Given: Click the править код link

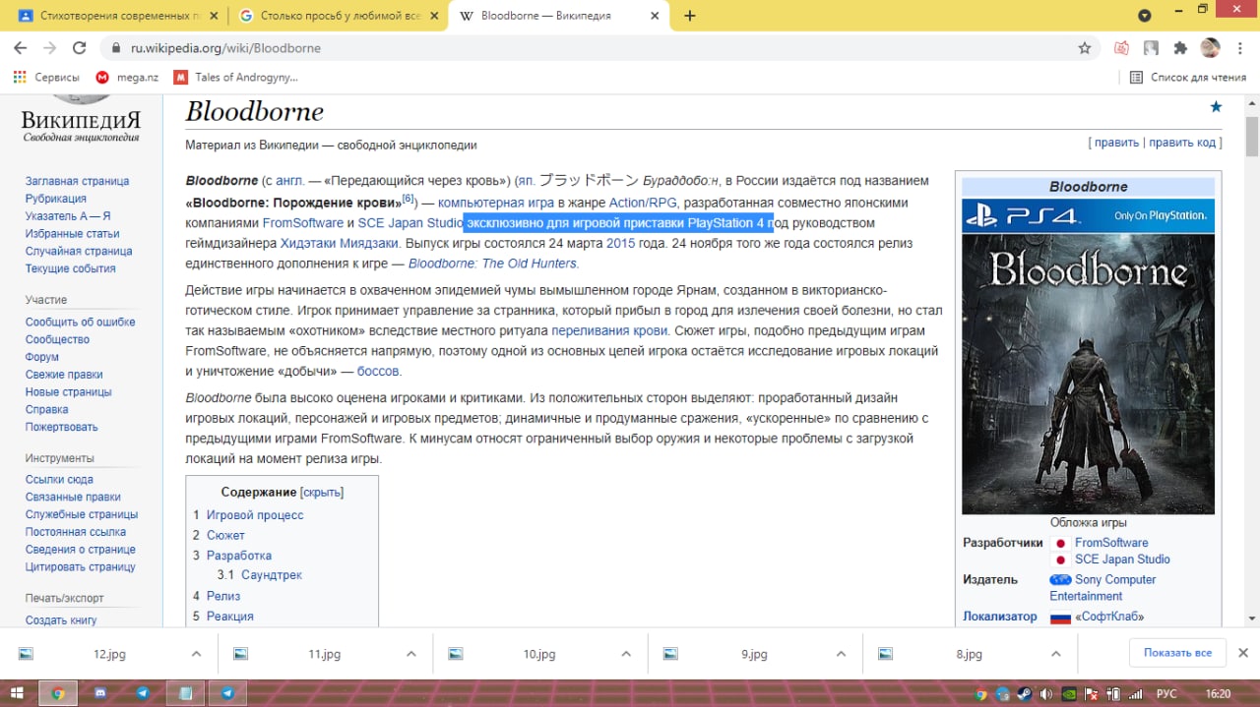Looking at the screenshot, I should [1183, 143].
